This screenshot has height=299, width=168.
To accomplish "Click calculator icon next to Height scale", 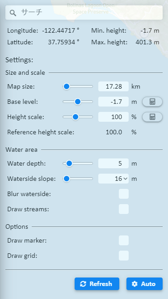I will point(152,117).
